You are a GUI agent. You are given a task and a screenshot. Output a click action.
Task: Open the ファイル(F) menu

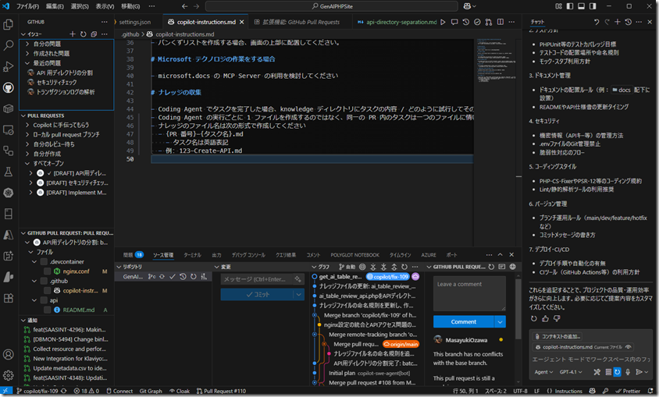click(x=27, y=6)
